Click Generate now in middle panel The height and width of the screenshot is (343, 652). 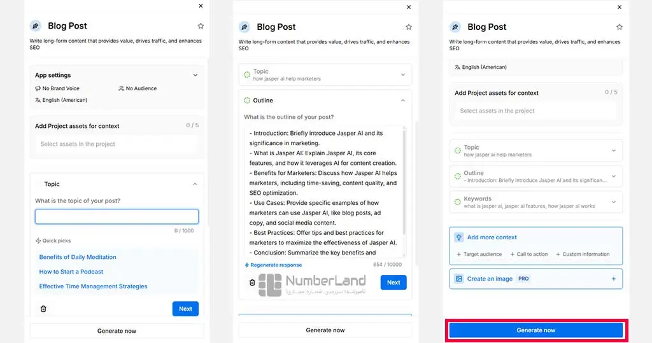coord(325,330)
